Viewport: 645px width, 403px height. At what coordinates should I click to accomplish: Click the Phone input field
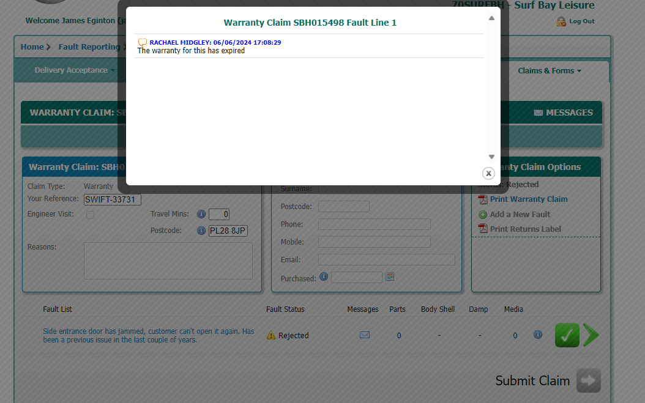pyautogui.click(x=375, y=224)
